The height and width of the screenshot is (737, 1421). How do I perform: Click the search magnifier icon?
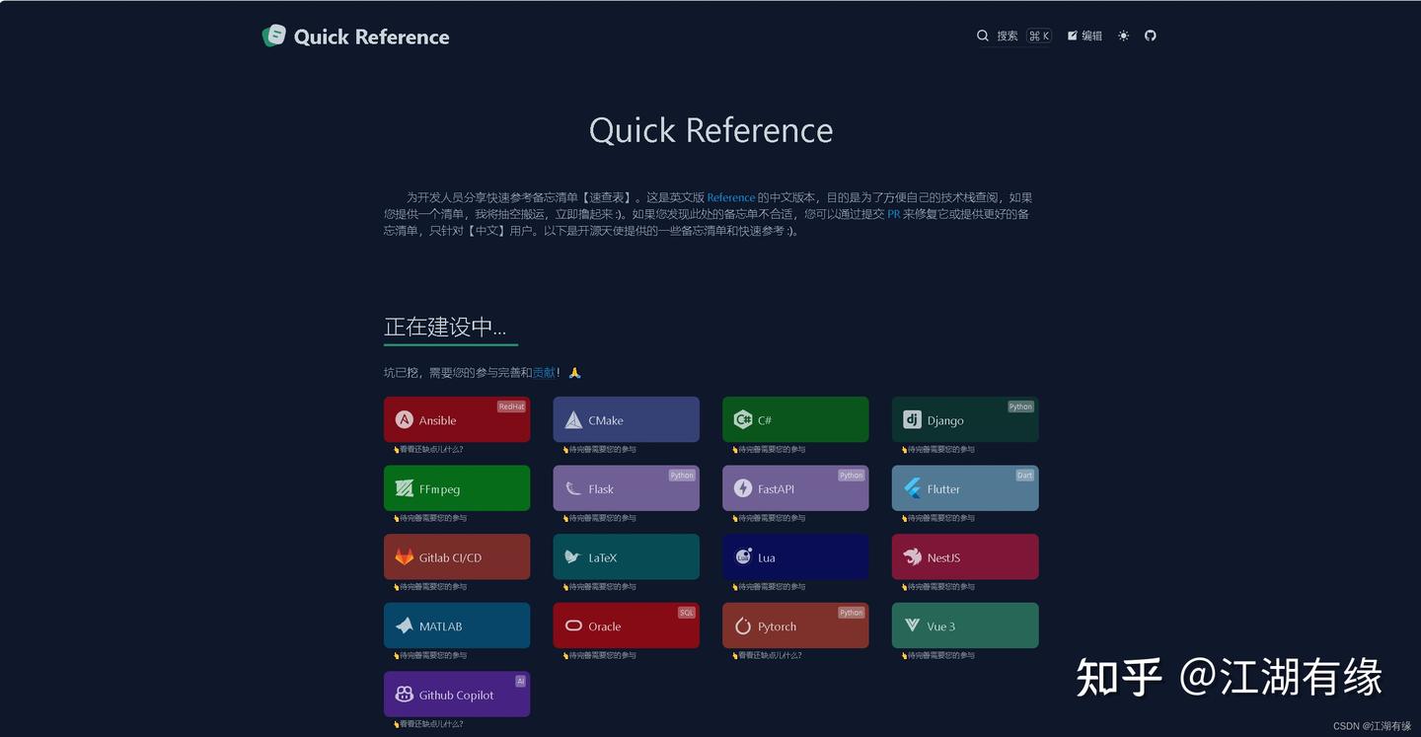983,36
